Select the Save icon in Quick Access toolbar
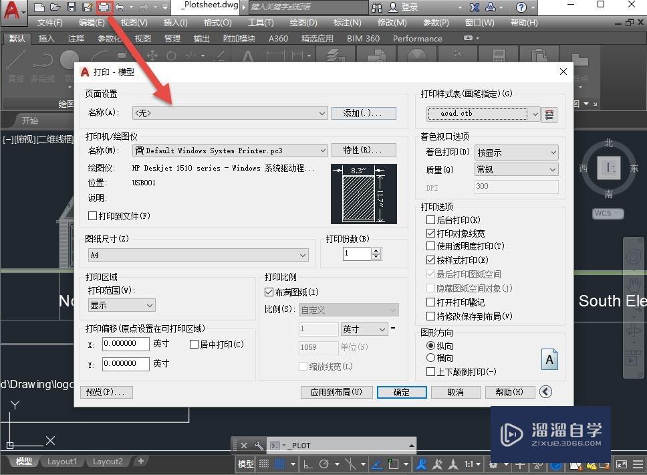647x475 pixels. click(x=72, y=8)
